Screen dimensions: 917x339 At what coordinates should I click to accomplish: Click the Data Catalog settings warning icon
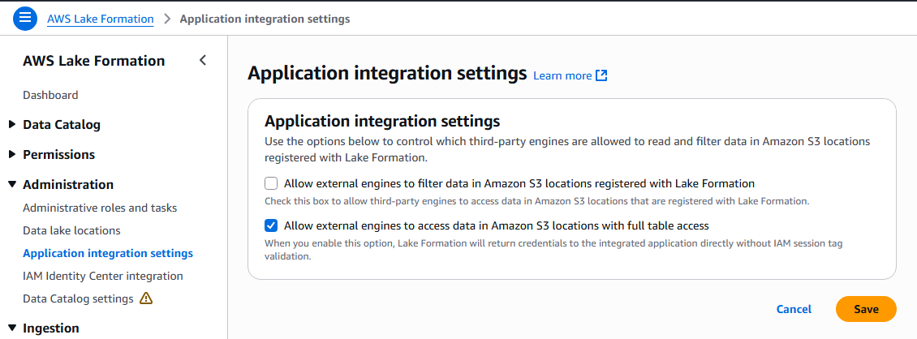pyautogui.click(x=146, y=298)
